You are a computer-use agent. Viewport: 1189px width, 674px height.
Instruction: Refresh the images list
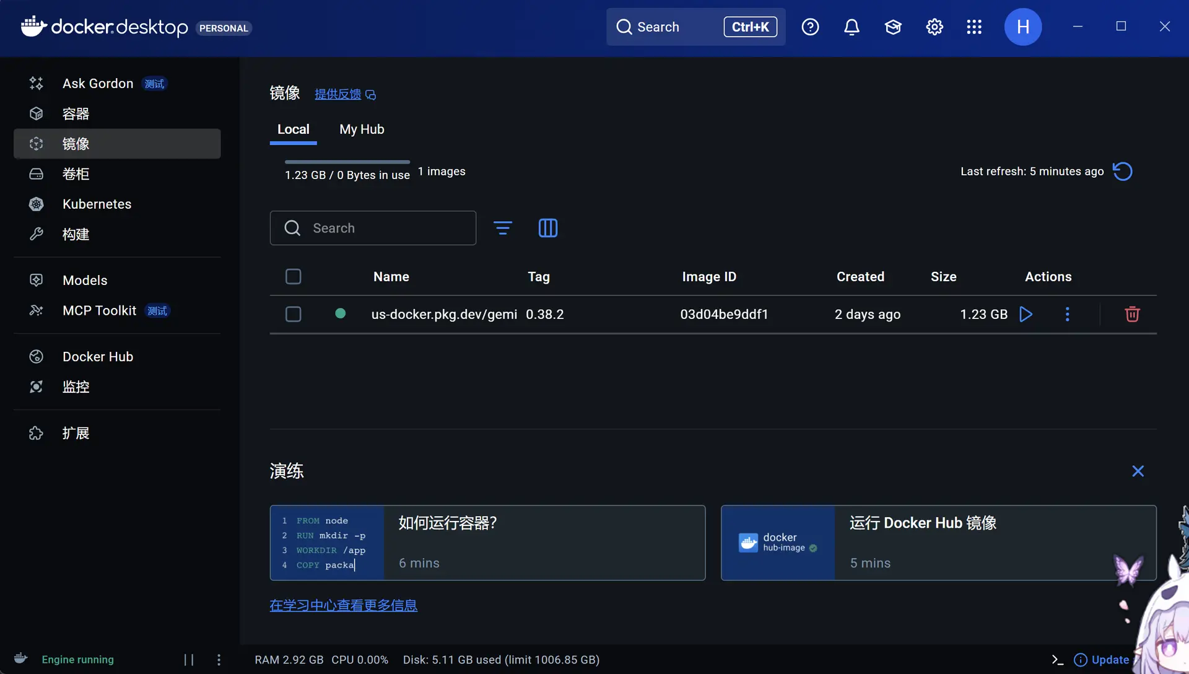(x=1122, y=172)
